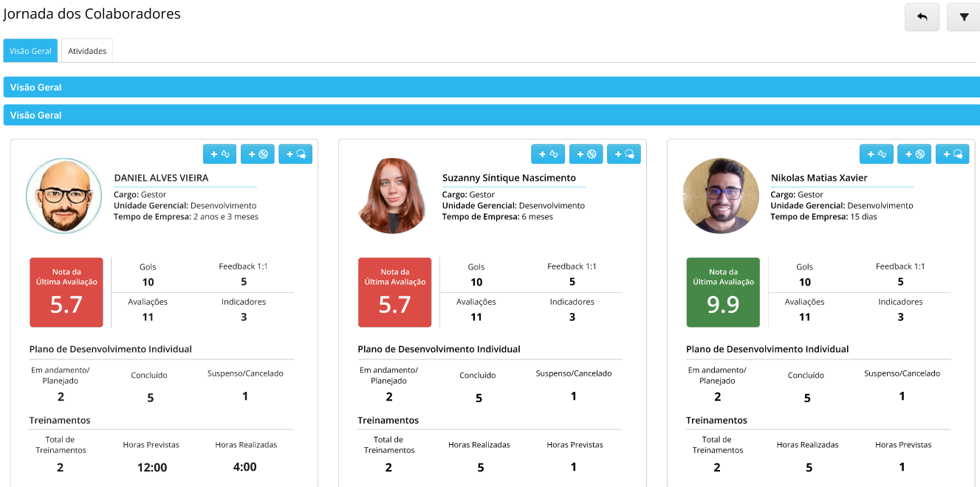Open Daniel Alves Vieira's name link
The image size is (980, 487).
click(161, 178)
